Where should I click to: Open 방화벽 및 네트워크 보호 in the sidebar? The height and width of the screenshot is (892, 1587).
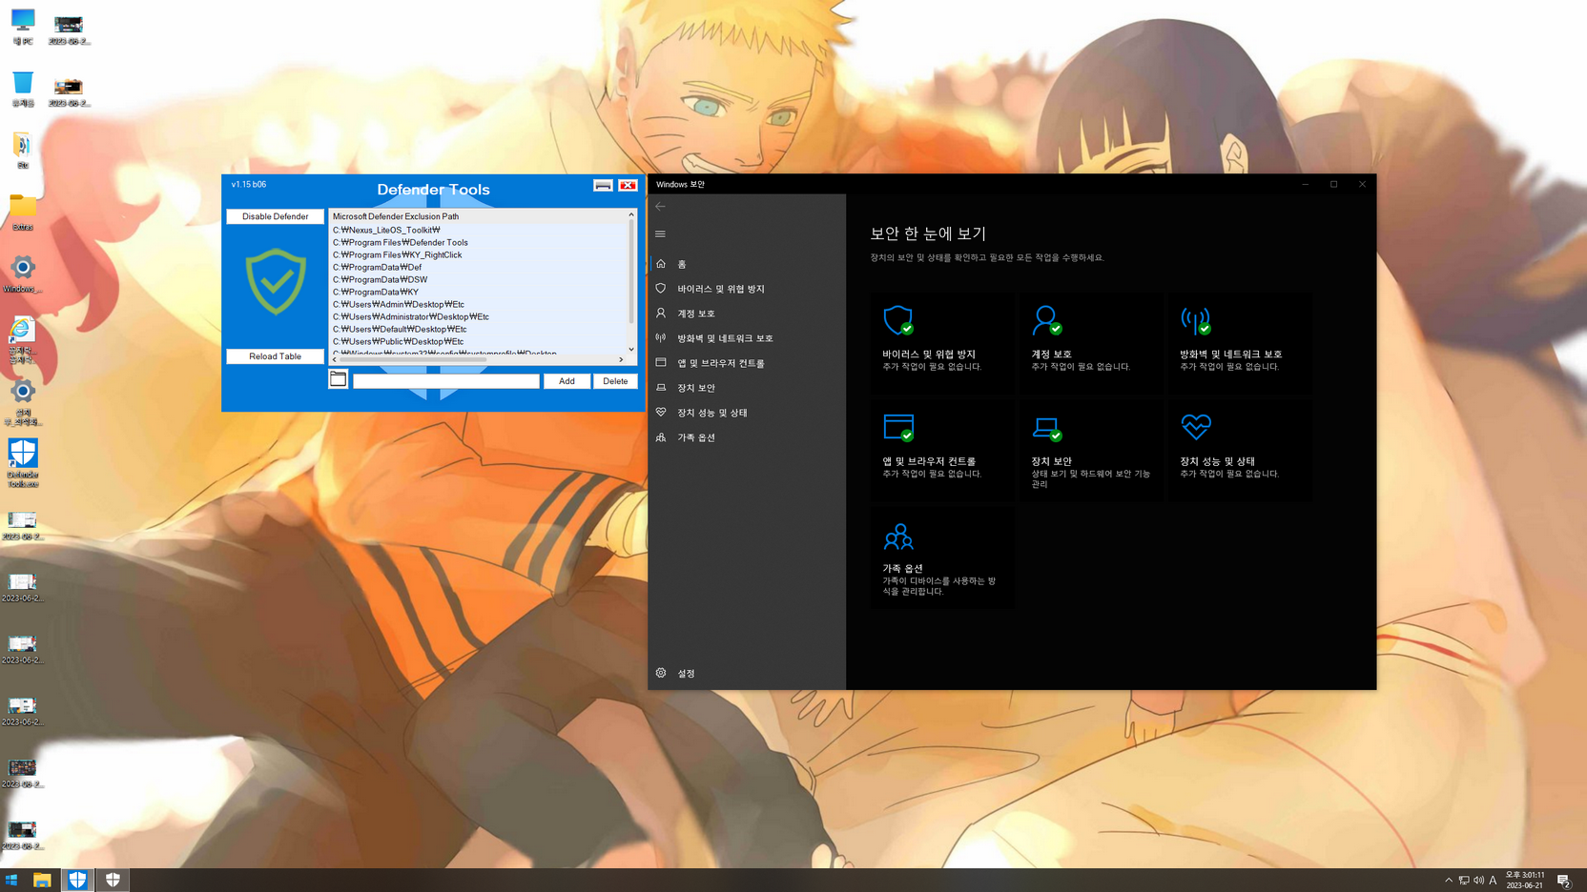click(x=747, y=338)
